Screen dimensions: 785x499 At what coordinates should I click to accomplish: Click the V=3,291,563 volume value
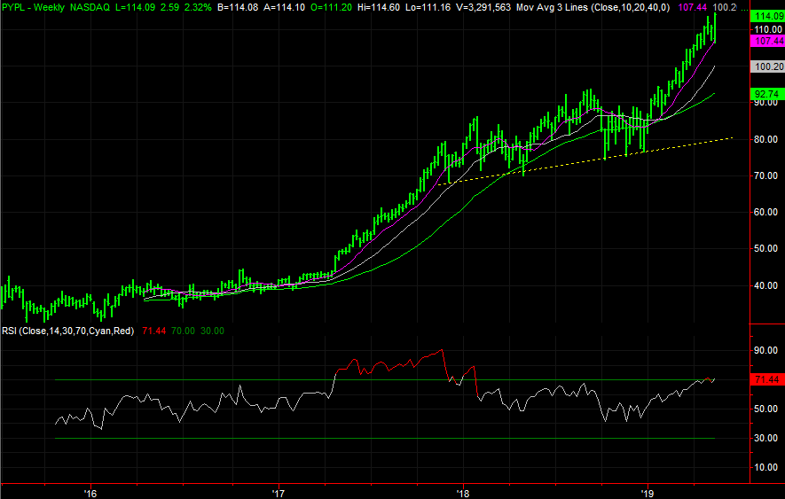tap(483, 7)
